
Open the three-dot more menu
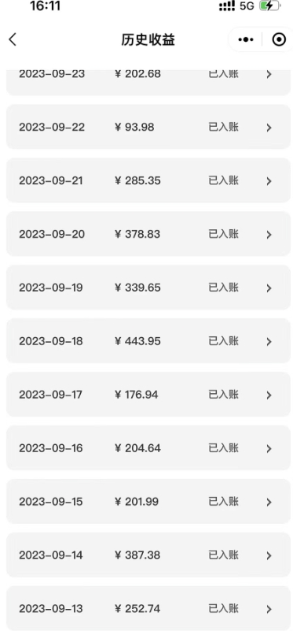coord(246,39)
